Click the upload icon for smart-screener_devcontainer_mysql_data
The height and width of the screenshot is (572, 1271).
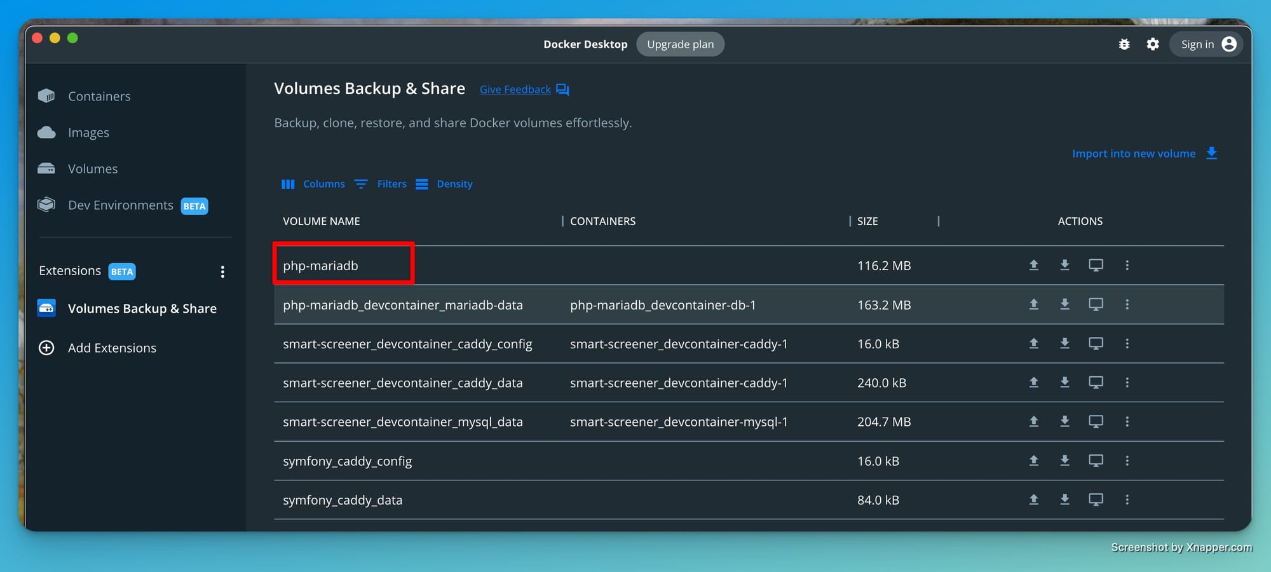coord(1034,421)
